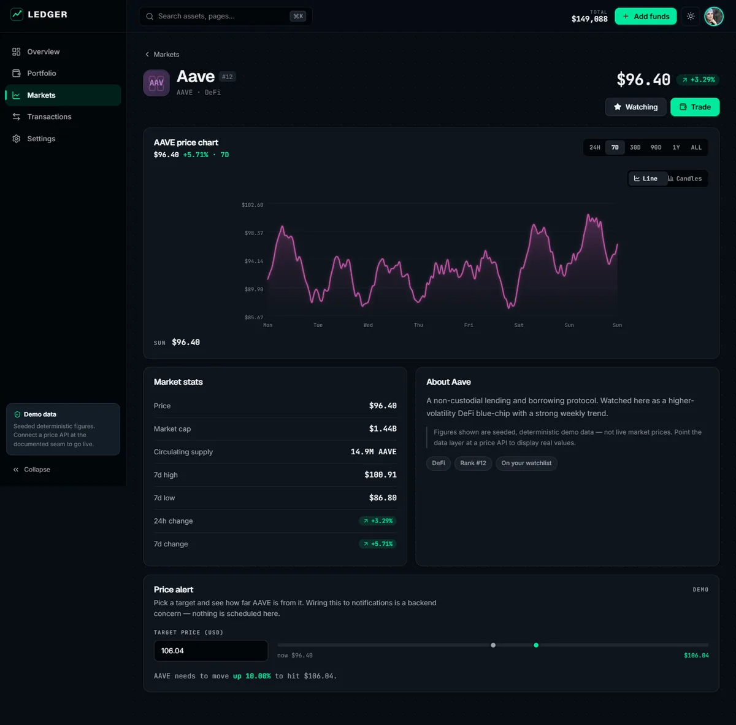Click the target price input field
The image size is (736, 725).
(211, 651)
